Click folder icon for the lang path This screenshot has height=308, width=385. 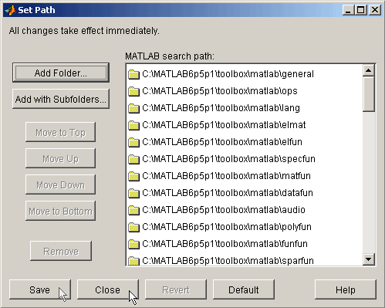point(133,108)
